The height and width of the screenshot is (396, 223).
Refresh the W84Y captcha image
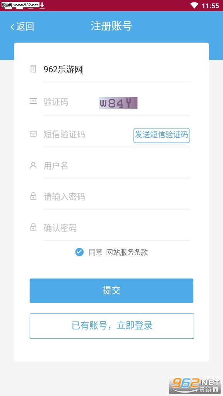(118, 103)
